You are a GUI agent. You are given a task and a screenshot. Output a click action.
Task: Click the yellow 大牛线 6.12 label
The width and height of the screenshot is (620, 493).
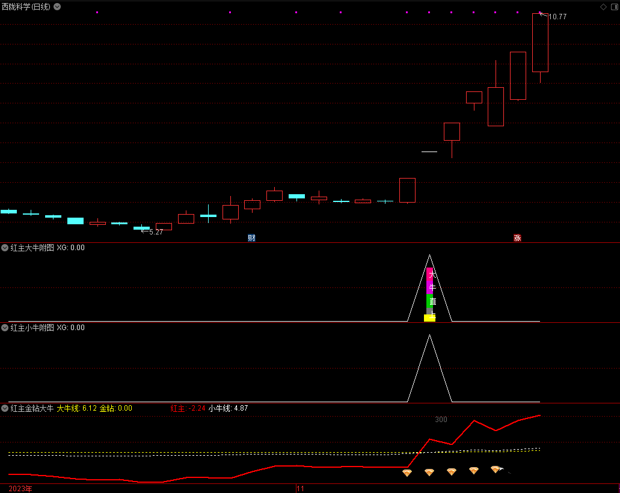pos(76,408)
